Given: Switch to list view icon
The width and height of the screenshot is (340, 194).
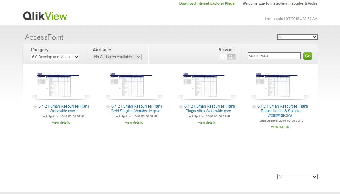Looking at the screenshot, I should [223, 57].
